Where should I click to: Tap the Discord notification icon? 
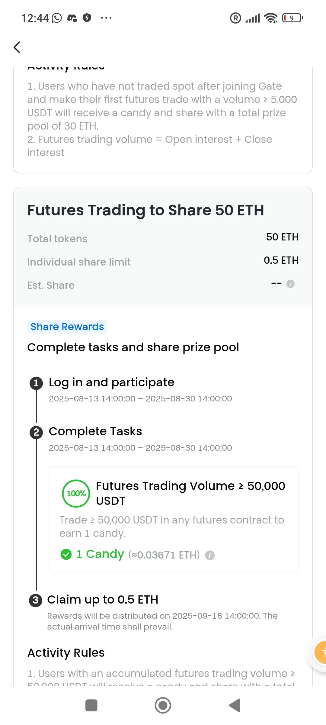click(72, 18)
